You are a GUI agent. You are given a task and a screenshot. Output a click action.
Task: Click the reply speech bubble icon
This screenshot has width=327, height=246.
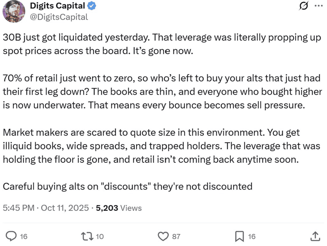(10, 236)
